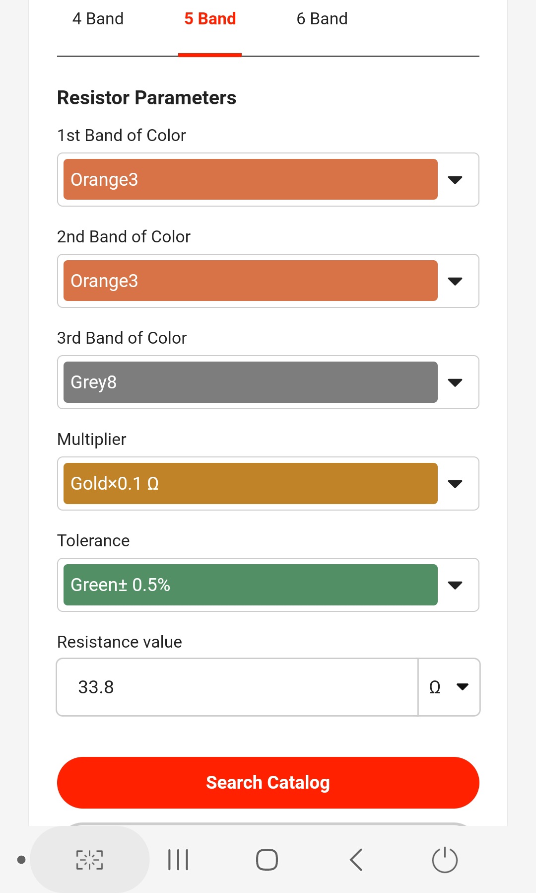The width and height of the screenshot is (536, 893).
Task: Select the 5 Band tab
Action: click(210, 19)
